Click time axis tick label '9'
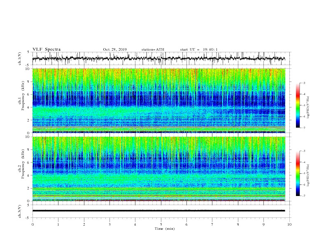The image size is (326, 252). click(263, 224)
